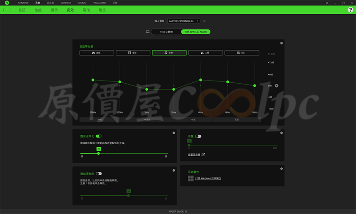The width and height of the screenshot is (356, 214).
Task: Open the SYNAPSE top menu
Action: [x=23, y=3]
